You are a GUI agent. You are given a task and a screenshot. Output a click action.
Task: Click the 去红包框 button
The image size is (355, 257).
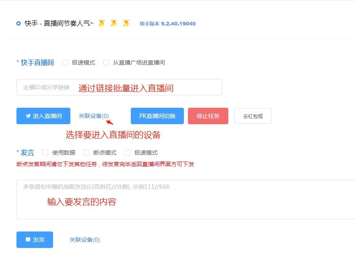(253, 116)
